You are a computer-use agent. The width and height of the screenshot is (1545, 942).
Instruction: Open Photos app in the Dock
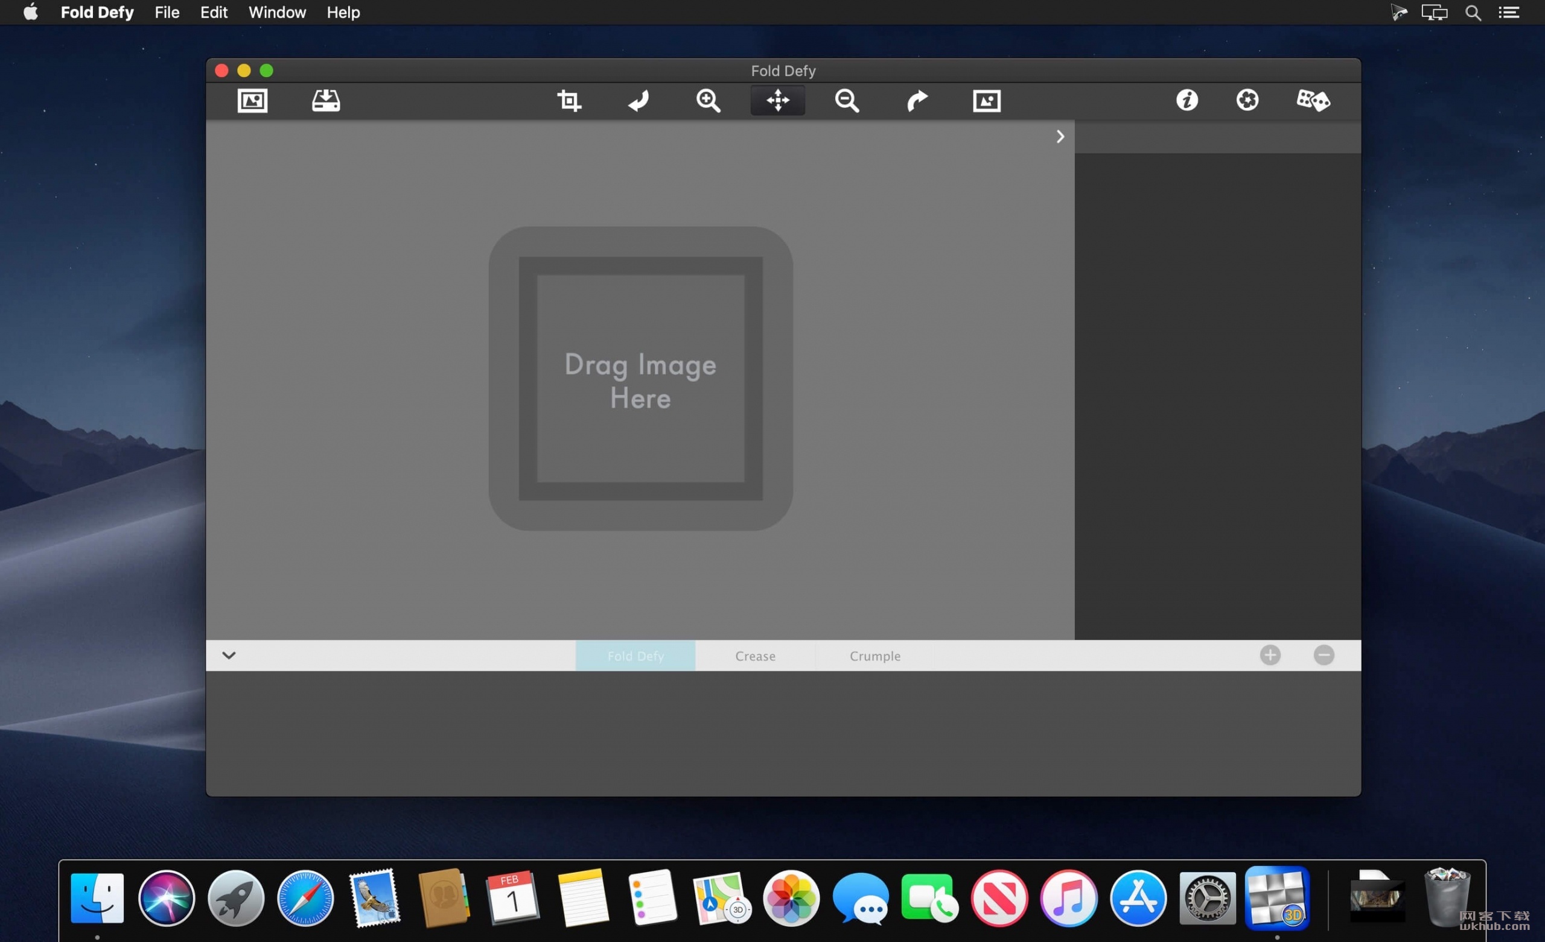point(791,898)
